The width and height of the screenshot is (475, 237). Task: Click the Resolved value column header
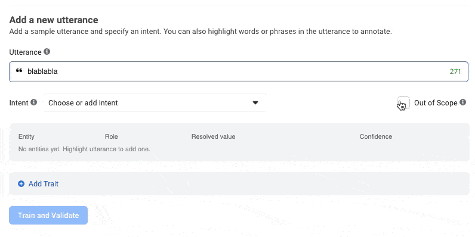coord(213,136)
